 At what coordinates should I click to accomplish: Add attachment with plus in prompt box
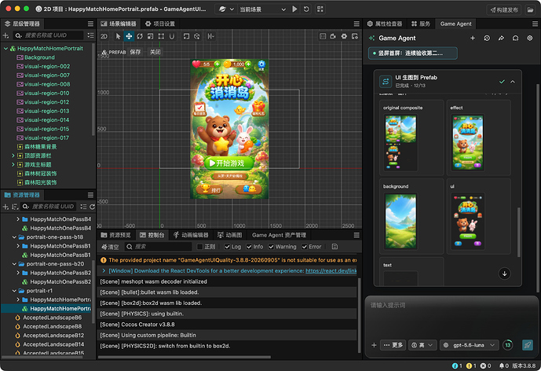374,345
